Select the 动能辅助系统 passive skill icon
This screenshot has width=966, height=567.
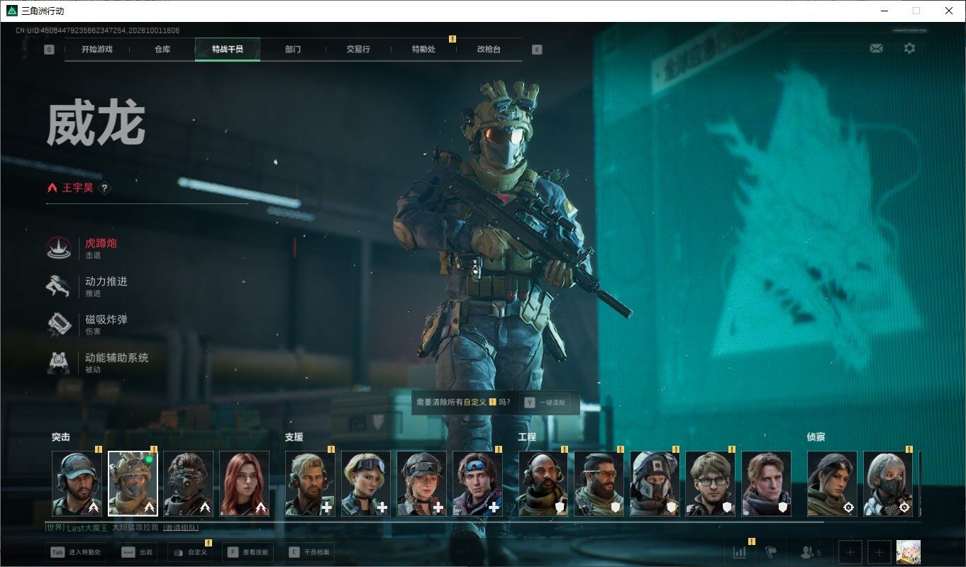(x=59, y=363)
